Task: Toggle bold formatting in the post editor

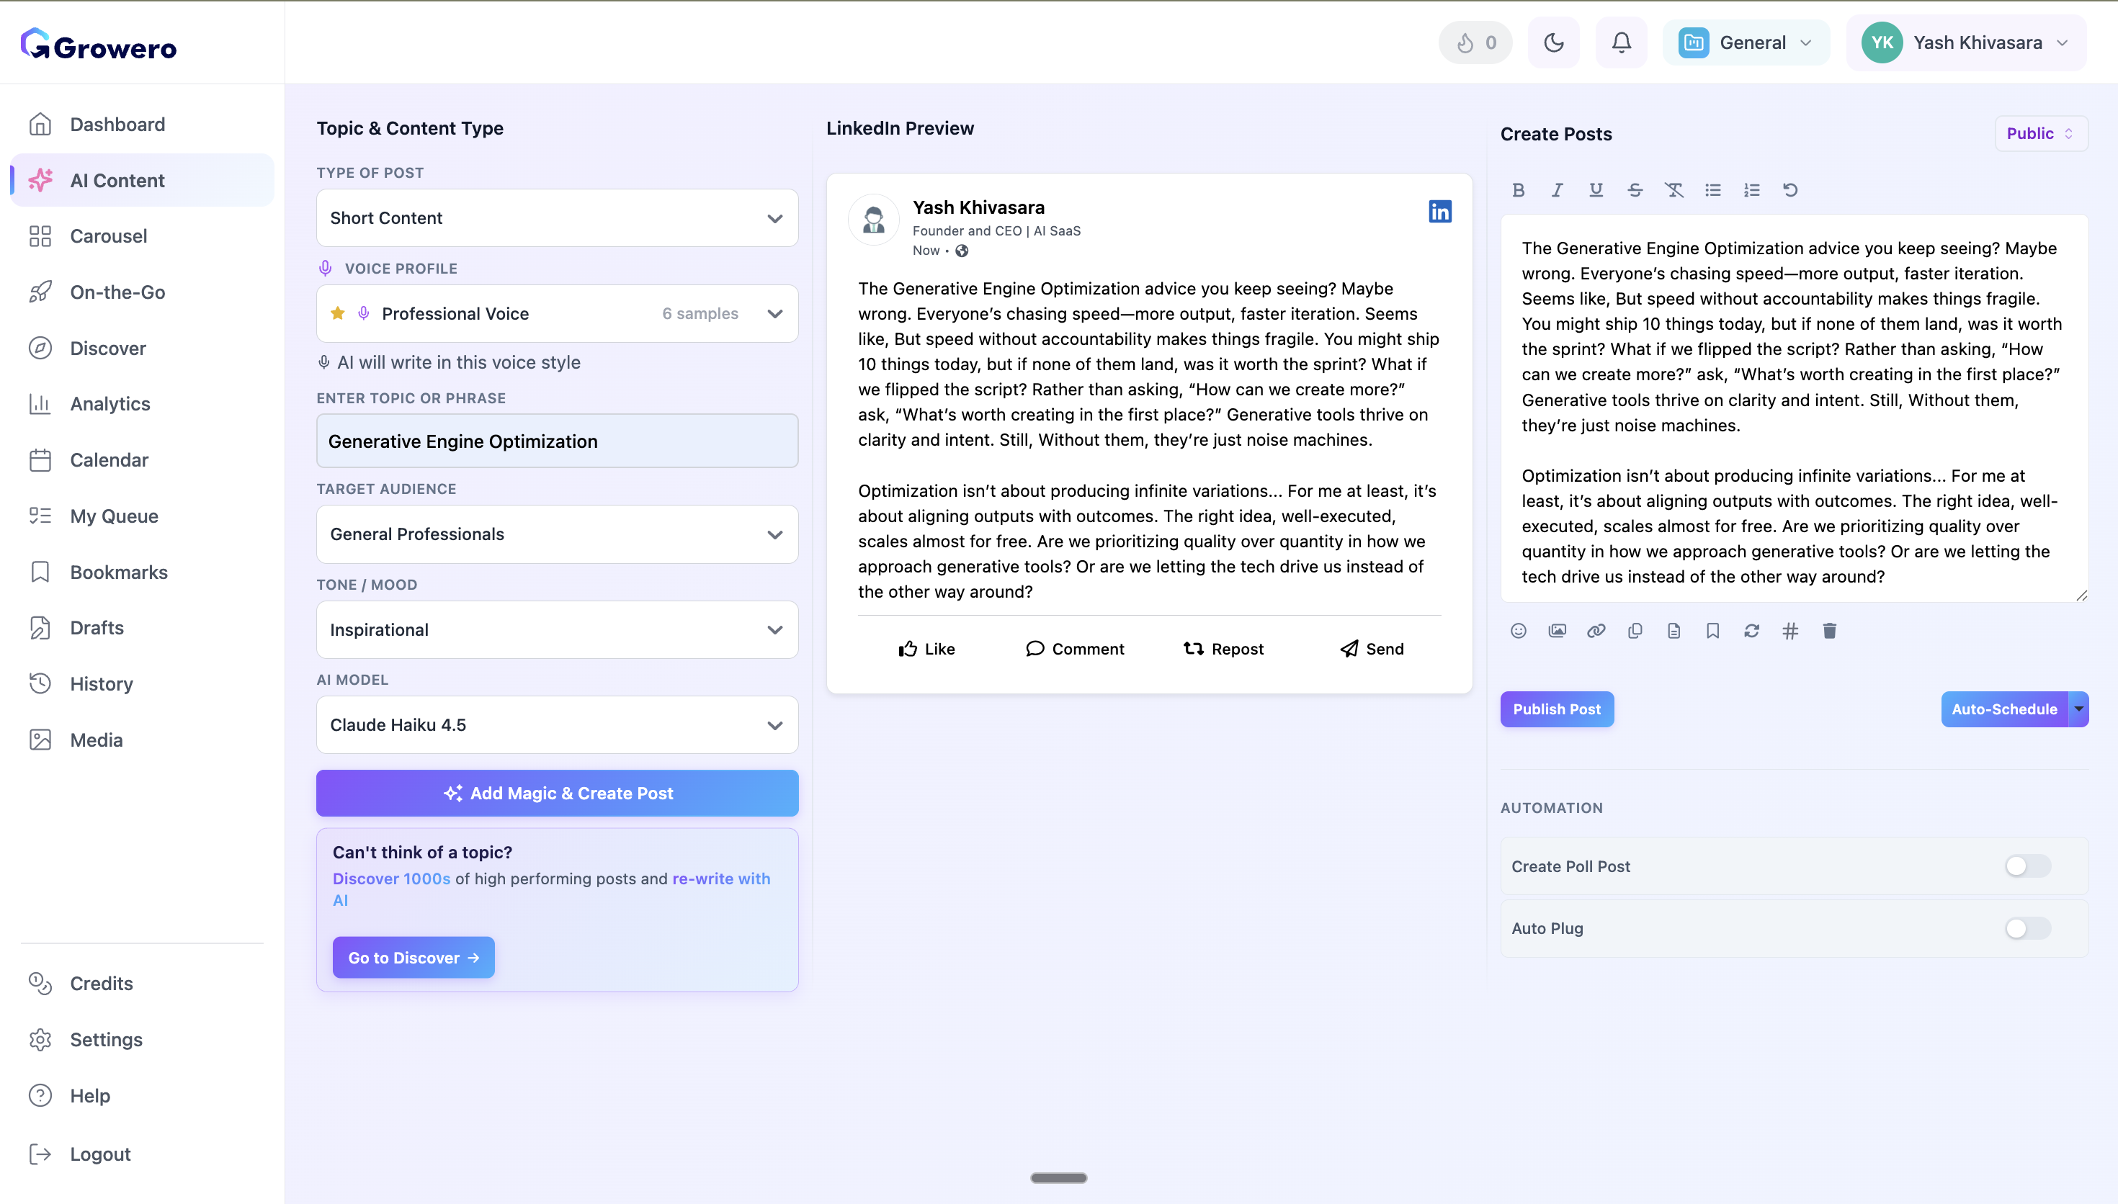Action: pyautogui.click(x=1518, y=189)
